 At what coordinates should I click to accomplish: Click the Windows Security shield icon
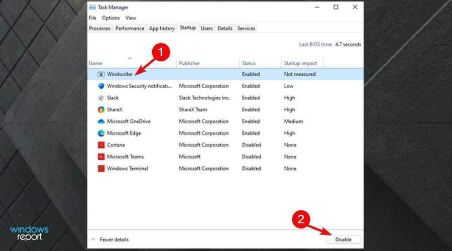point(101,86)
